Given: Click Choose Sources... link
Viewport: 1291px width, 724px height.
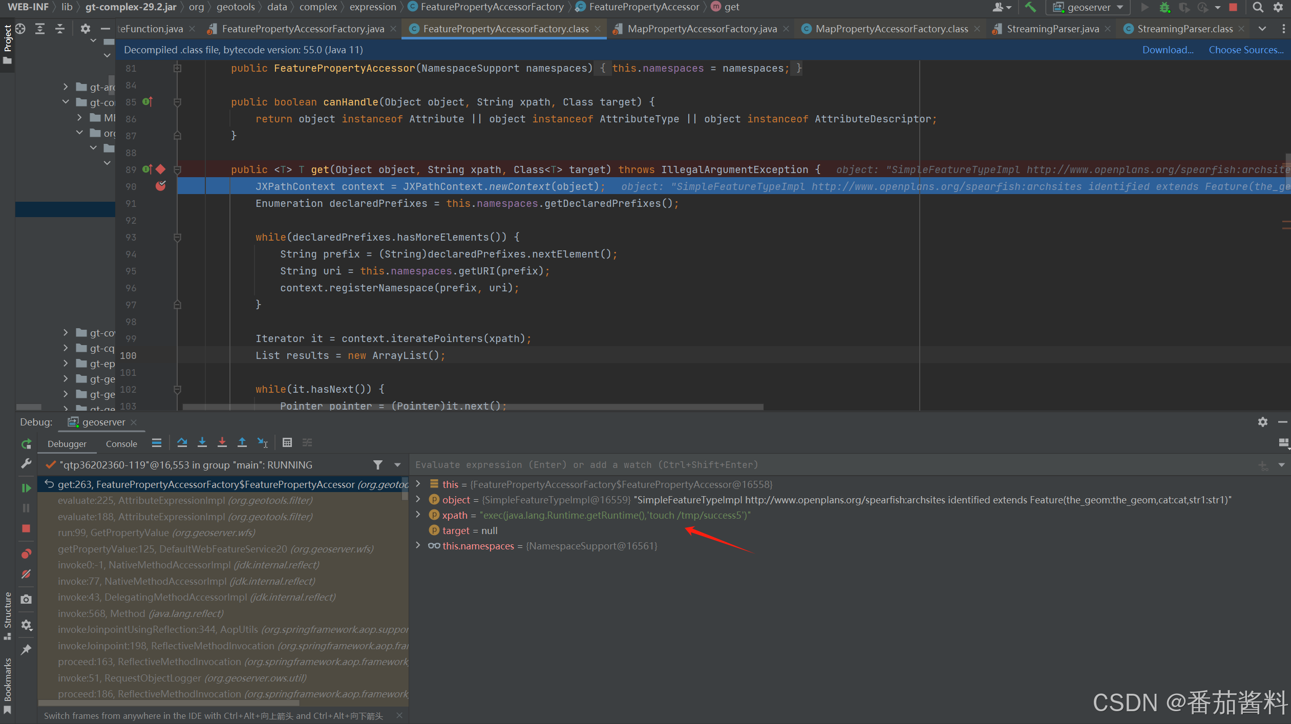Looking at the screenshot, I should (x=1246, y=50).
